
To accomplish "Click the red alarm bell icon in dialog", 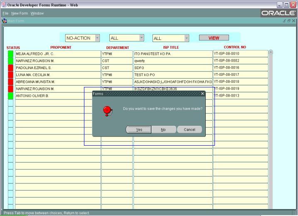I will 108,111.
